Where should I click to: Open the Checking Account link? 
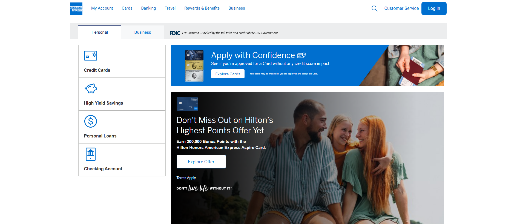(x=103, y=169)
